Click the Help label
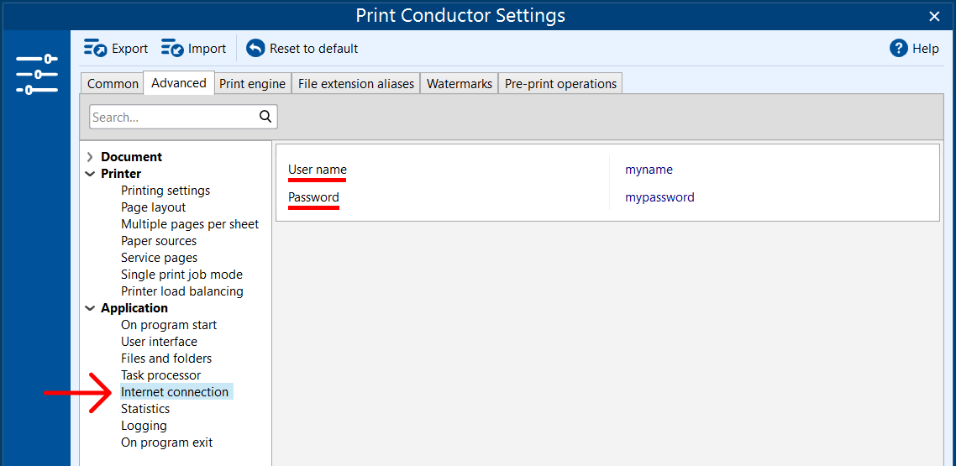The width and height of the screenshot is (956, 466). pyautogui.click(x=926, y=49)
